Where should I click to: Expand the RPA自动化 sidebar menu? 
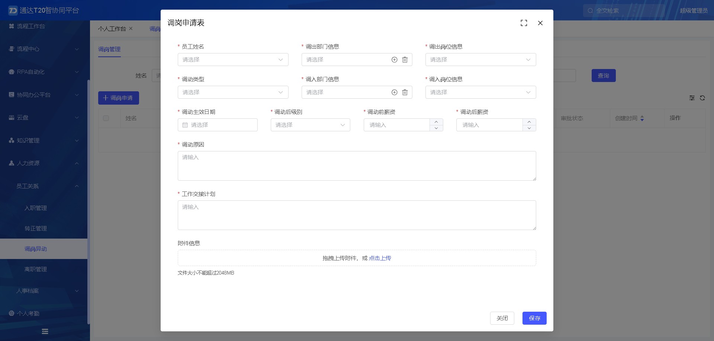(77, 72)
